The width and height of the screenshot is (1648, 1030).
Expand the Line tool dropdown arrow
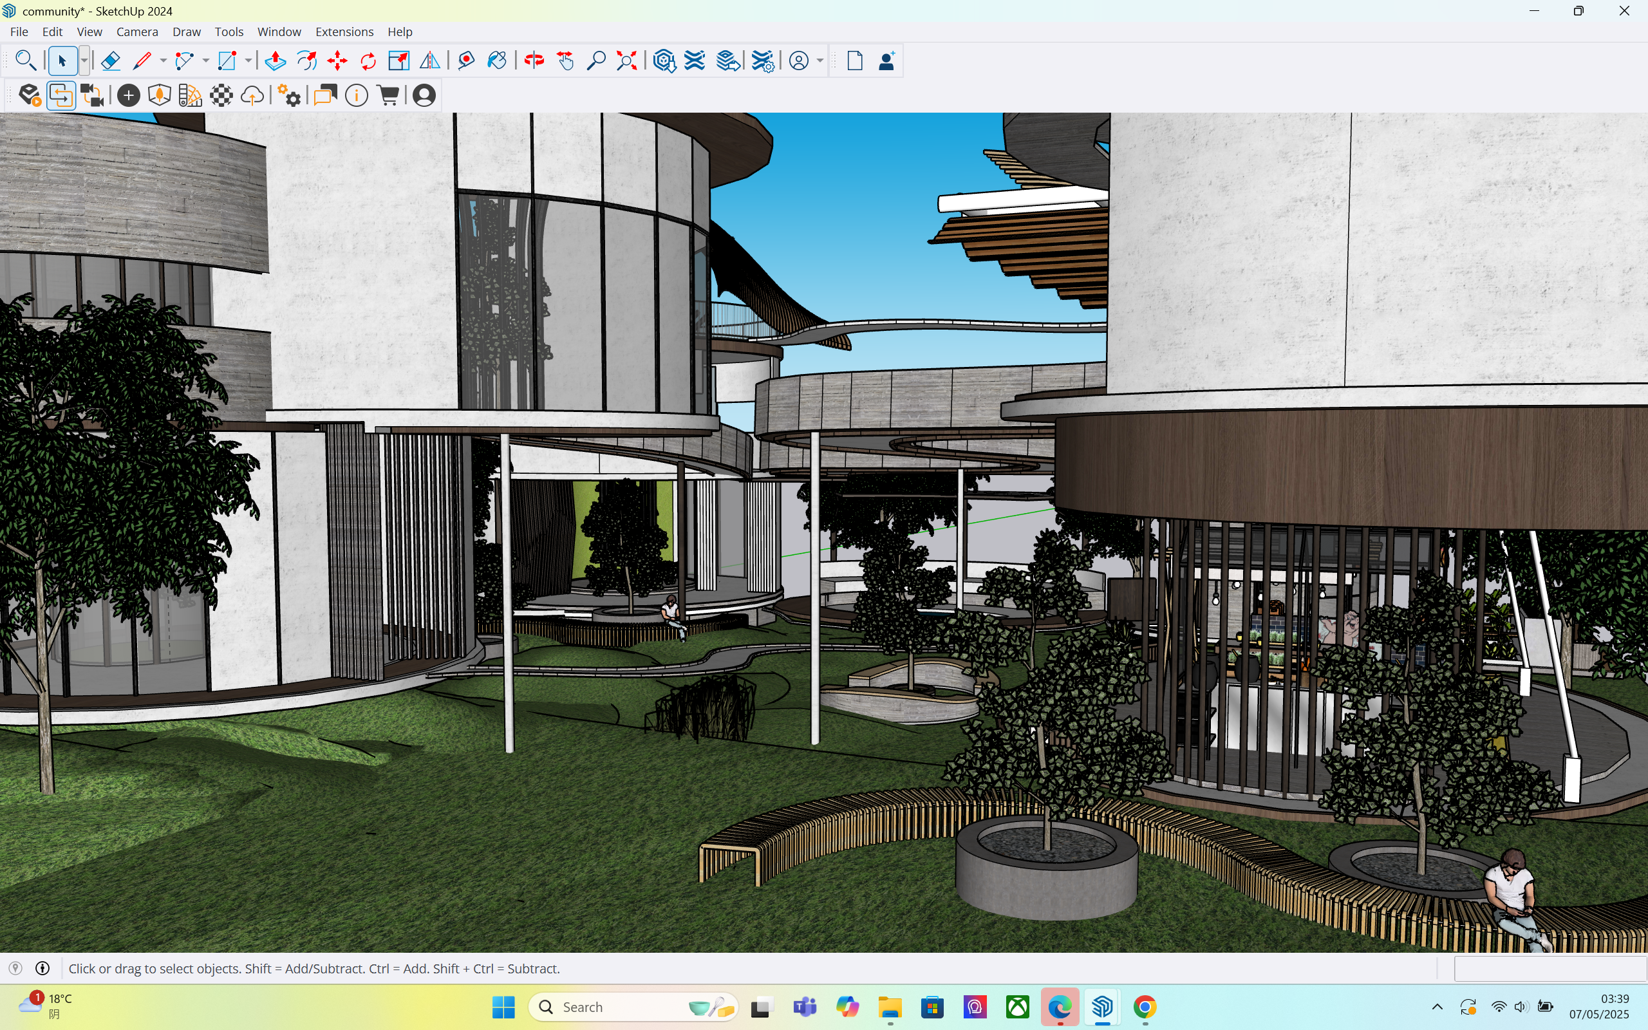pyautogui.click(x=163, y=61)
